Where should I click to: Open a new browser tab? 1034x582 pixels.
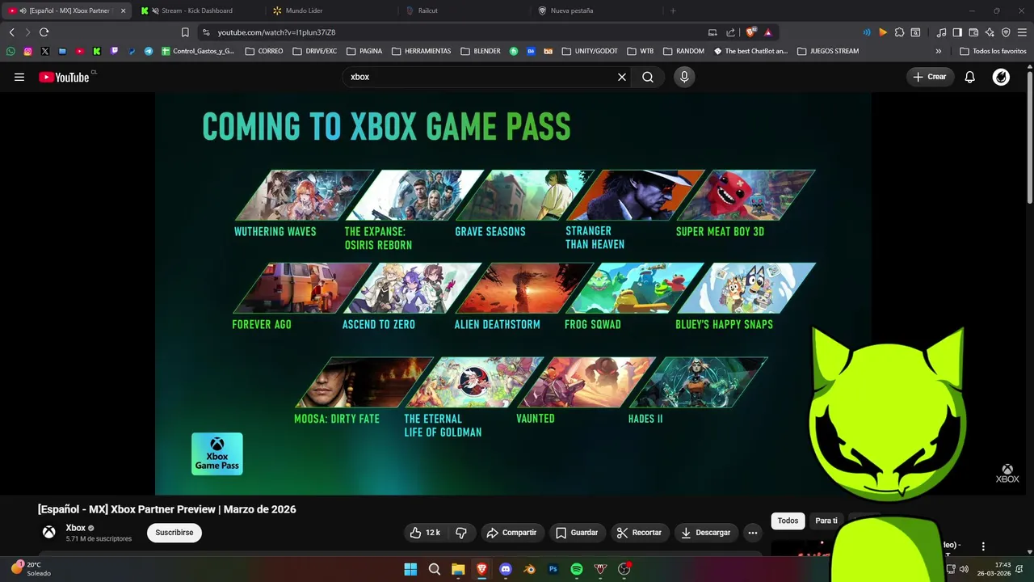pyautogui.click(x=673, y=11)
